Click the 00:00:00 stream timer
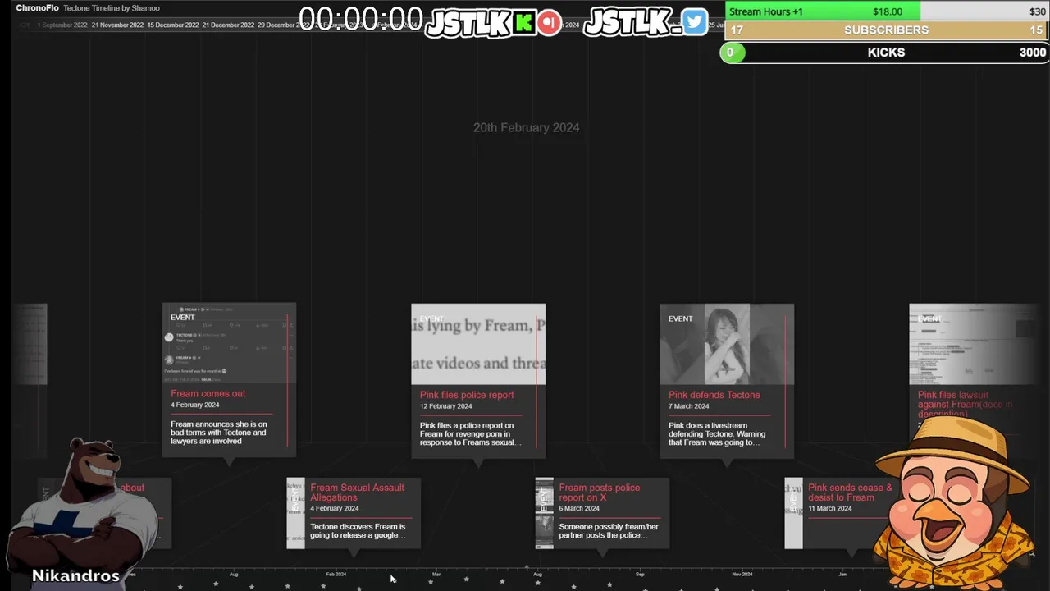 (x=361, y=20)
